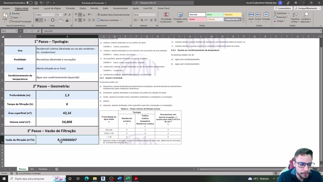Click the cell borders icon
The width and height of the screenshot is (323, 182).
click(53, 20)
